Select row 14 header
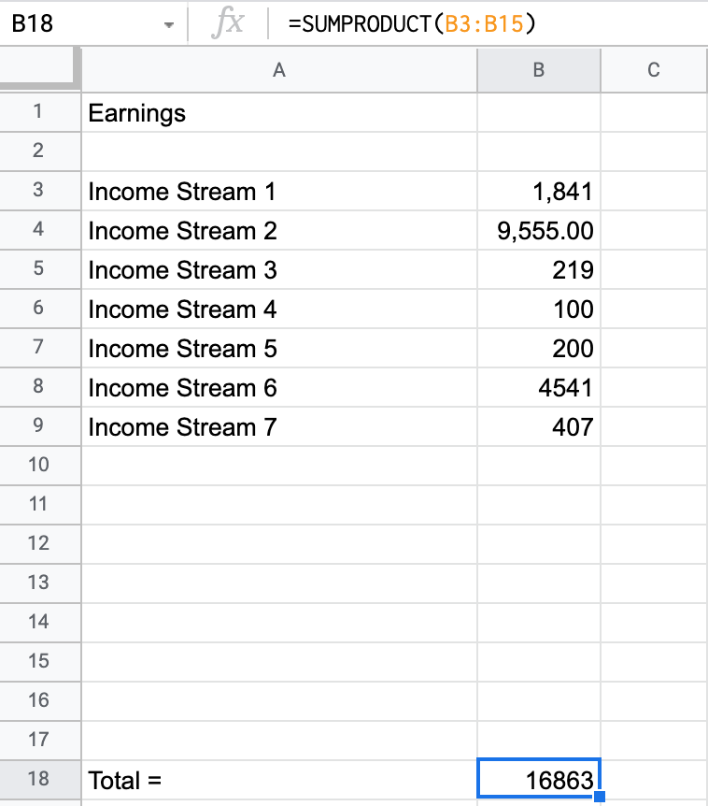Image resolution: width=708 pixels, height=806 pixels. [x=39, y=622]
